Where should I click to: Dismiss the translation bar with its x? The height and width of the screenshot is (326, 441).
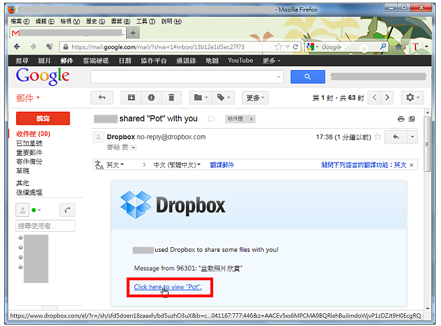[411, 165]
